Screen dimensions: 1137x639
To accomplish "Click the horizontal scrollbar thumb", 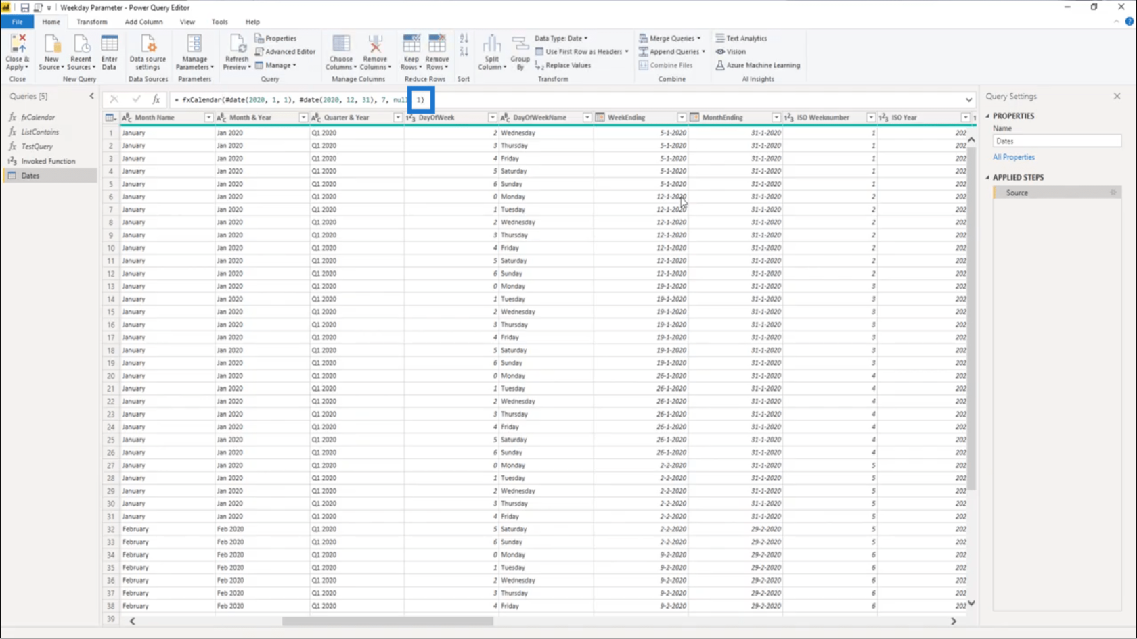I will point(387,621).
